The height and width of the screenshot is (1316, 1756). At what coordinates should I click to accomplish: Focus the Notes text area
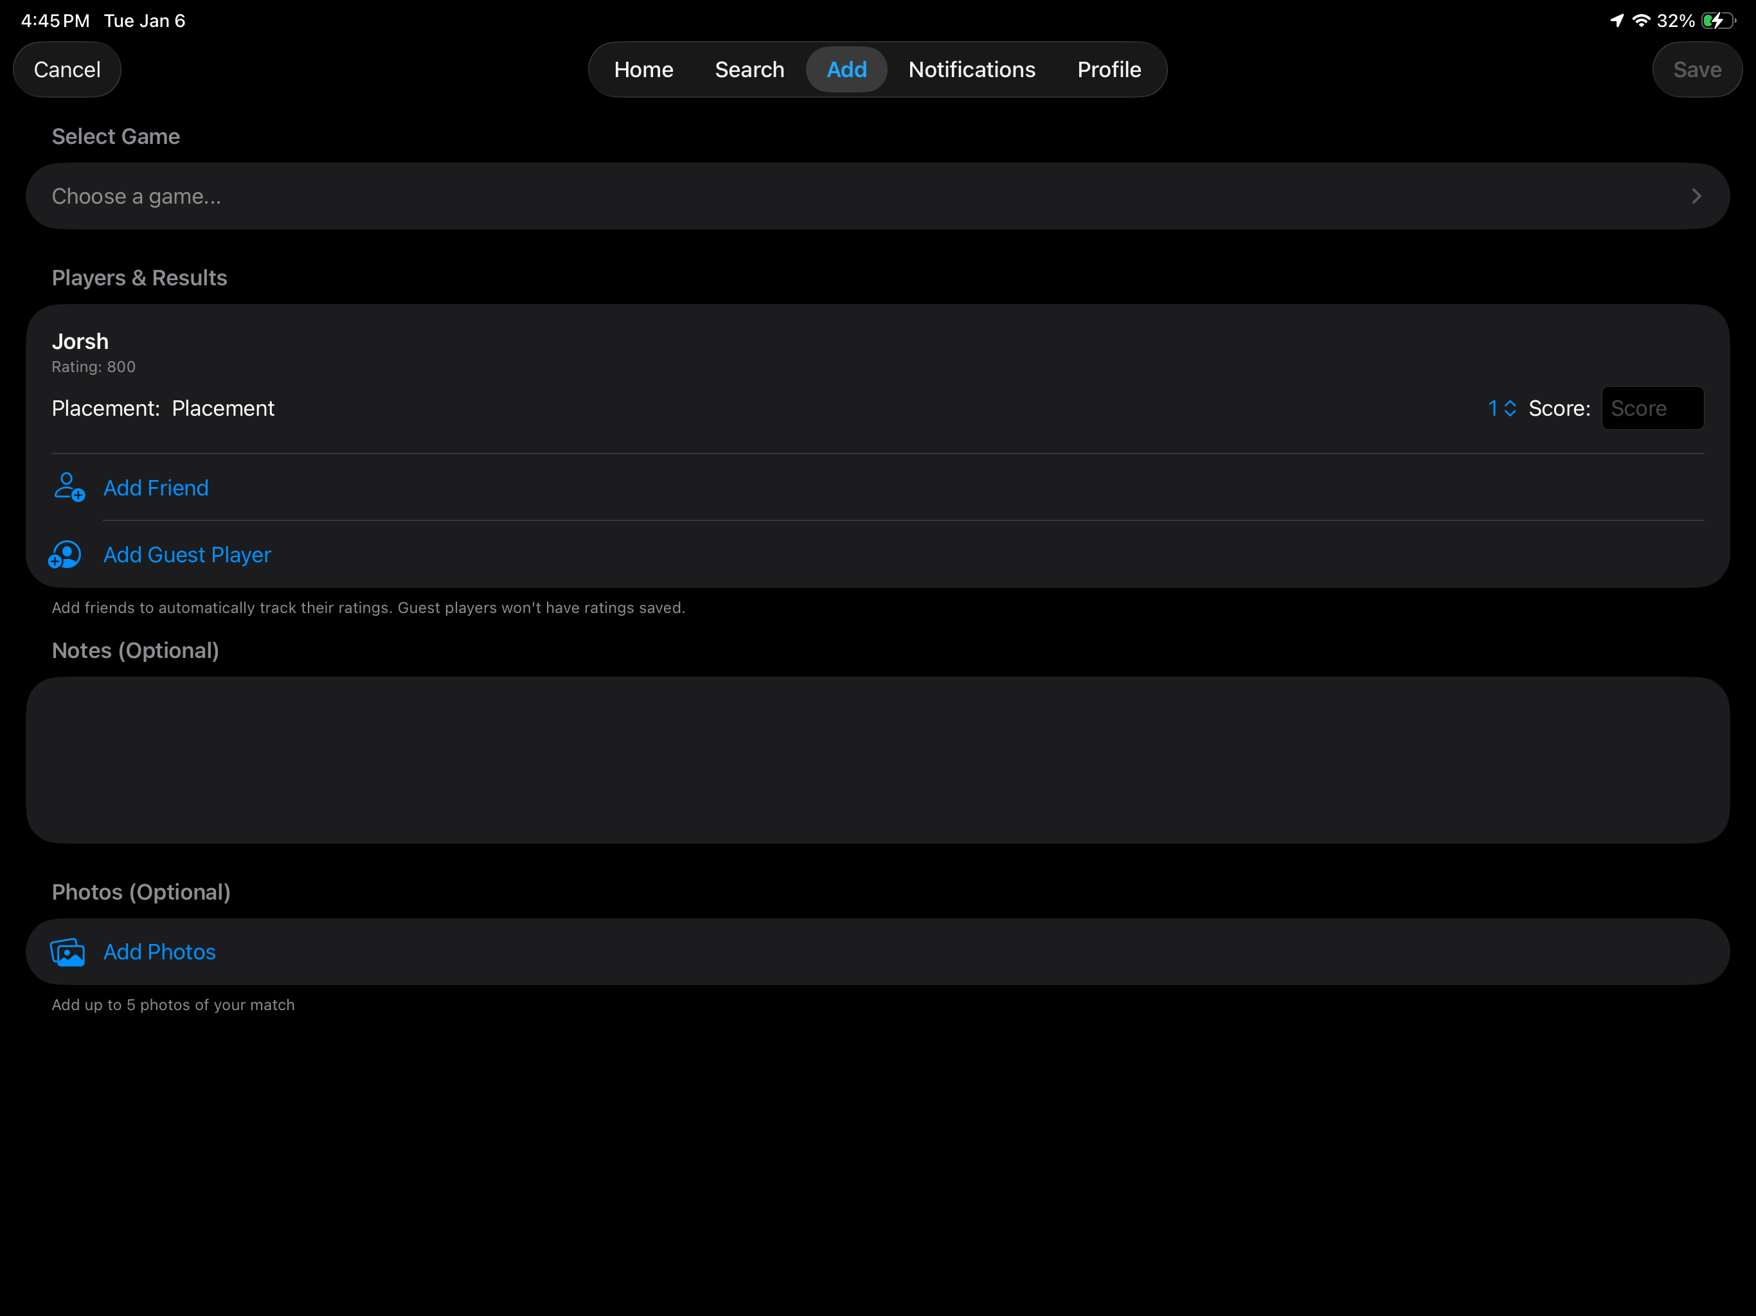[x=877, y=760]
